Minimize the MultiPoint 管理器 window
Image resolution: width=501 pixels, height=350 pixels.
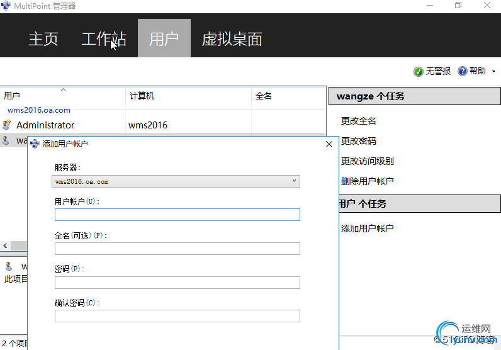[x=430, y=5]
